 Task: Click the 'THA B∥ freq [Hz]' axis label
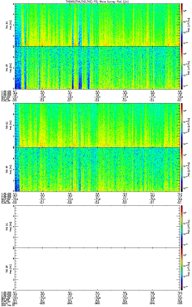(x=9, y=68)
